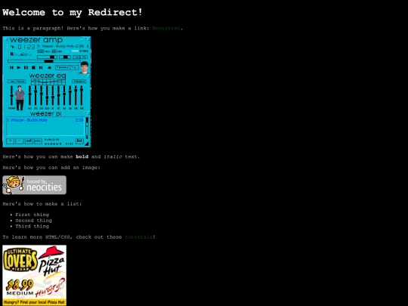The width and height of the screenshot is (408, 306).
Task: Click the 16K band slider in weezer eq
Action: coord(82,95)
